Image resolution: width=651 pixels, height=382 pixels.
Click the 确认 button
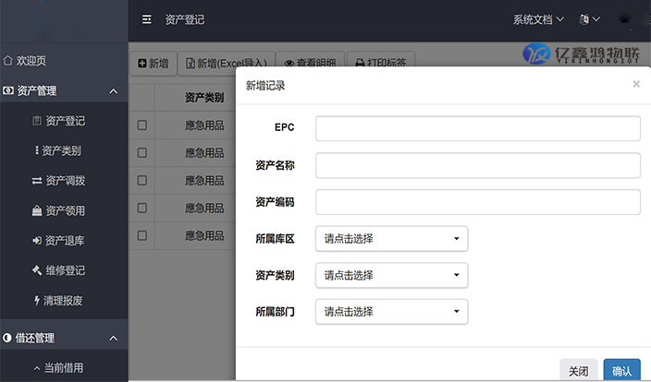[x=621, y=370]
